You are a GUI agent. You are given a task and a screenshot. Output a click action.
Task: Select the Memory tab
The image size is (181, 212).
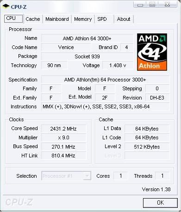pos(83,19)
